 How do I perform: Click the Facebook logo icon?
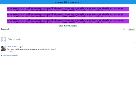click(x=2, y=56)
